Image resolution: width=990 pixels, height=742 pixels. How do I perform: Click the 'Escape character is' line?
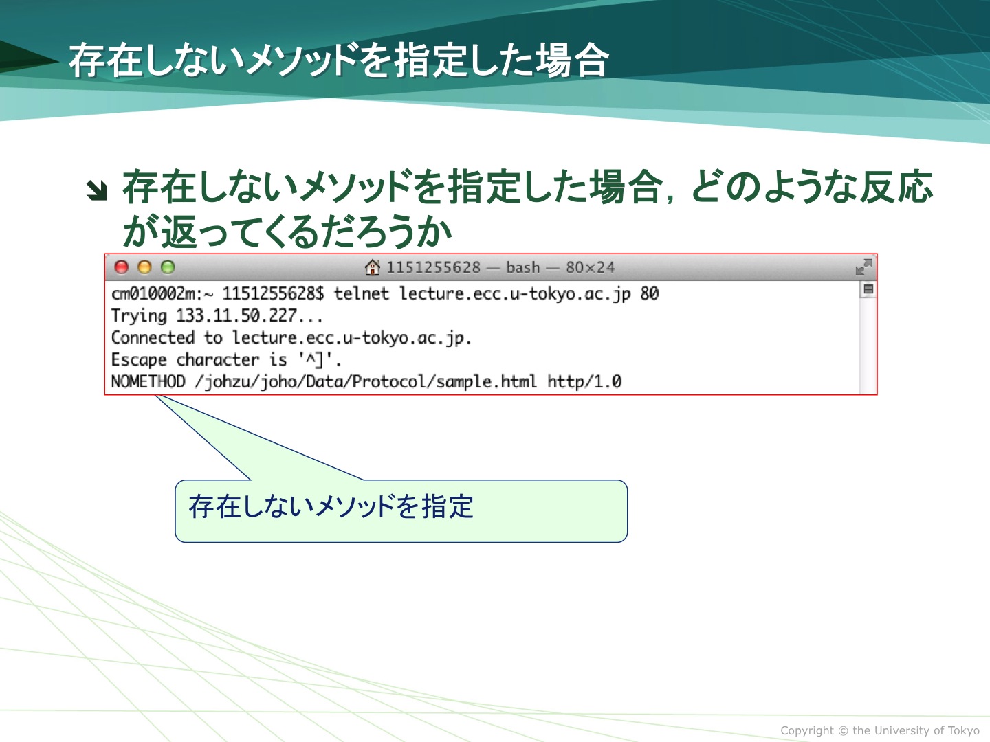pyautogui.click(x=226, y=360)
